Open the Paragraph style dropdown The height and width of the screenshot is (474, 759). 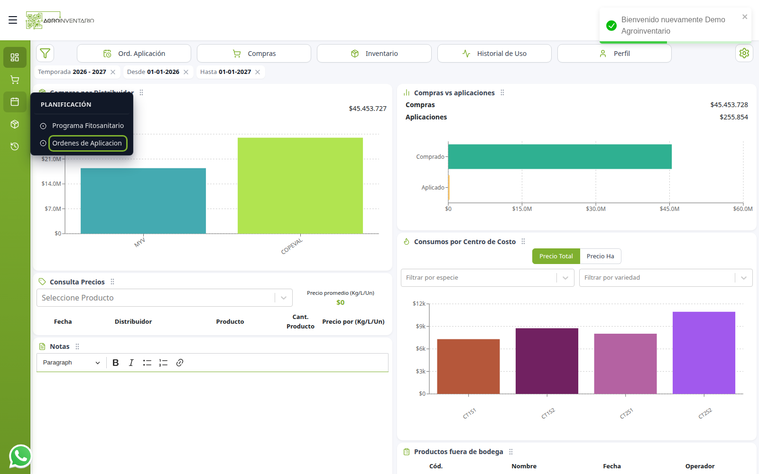click(71, 363)
